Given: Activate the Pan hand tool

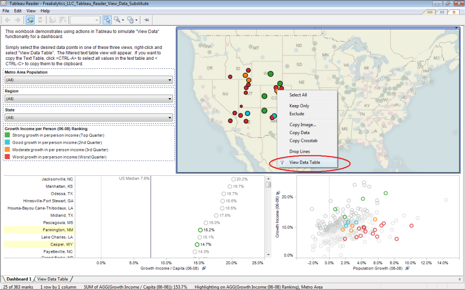Looking at the screenshot, I should tap(131, 19).
